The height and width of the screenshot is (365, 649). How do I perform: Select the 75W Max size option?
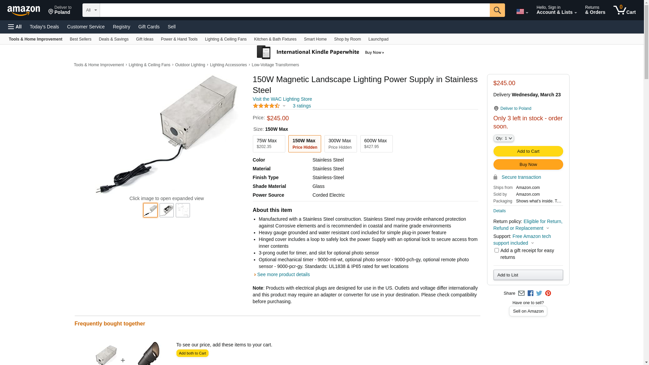pos(269,144)
